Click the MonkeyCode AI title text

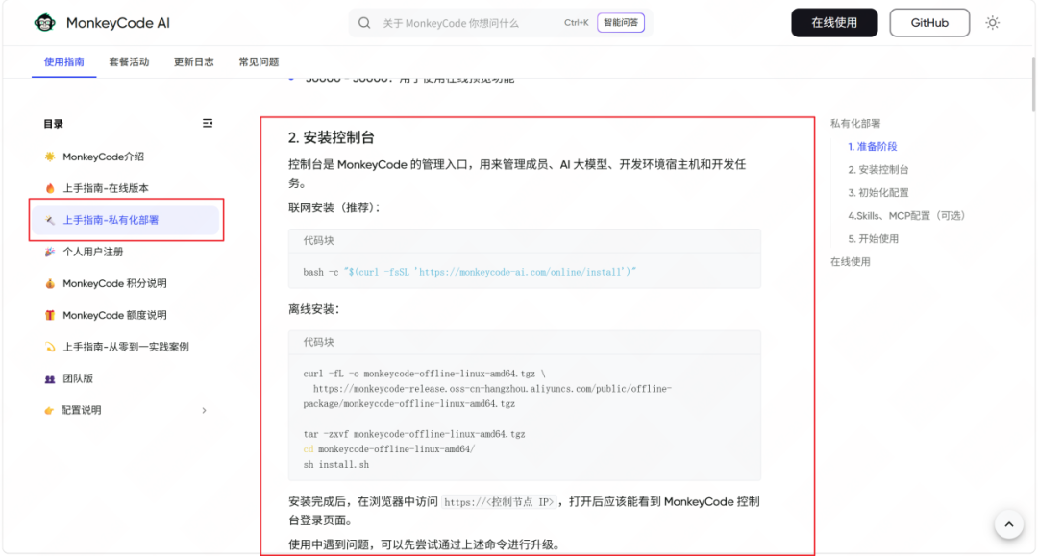[118, 23]
